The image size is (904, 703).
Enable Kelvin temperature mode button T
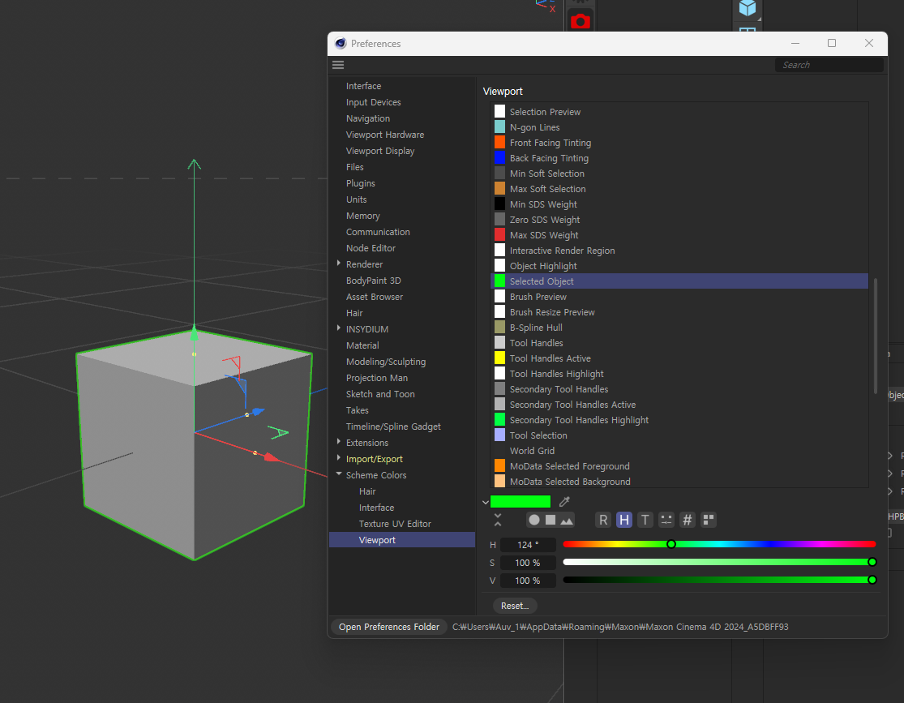click(645, 520)
